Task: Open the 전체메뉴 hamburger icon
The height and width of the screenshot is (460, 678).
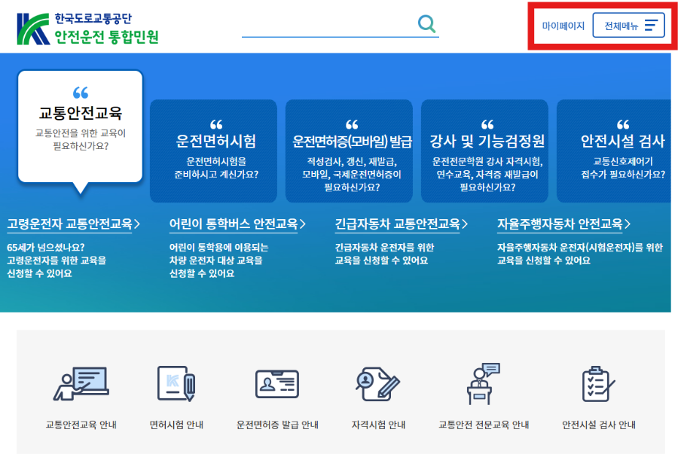Action: coord(652,24)
